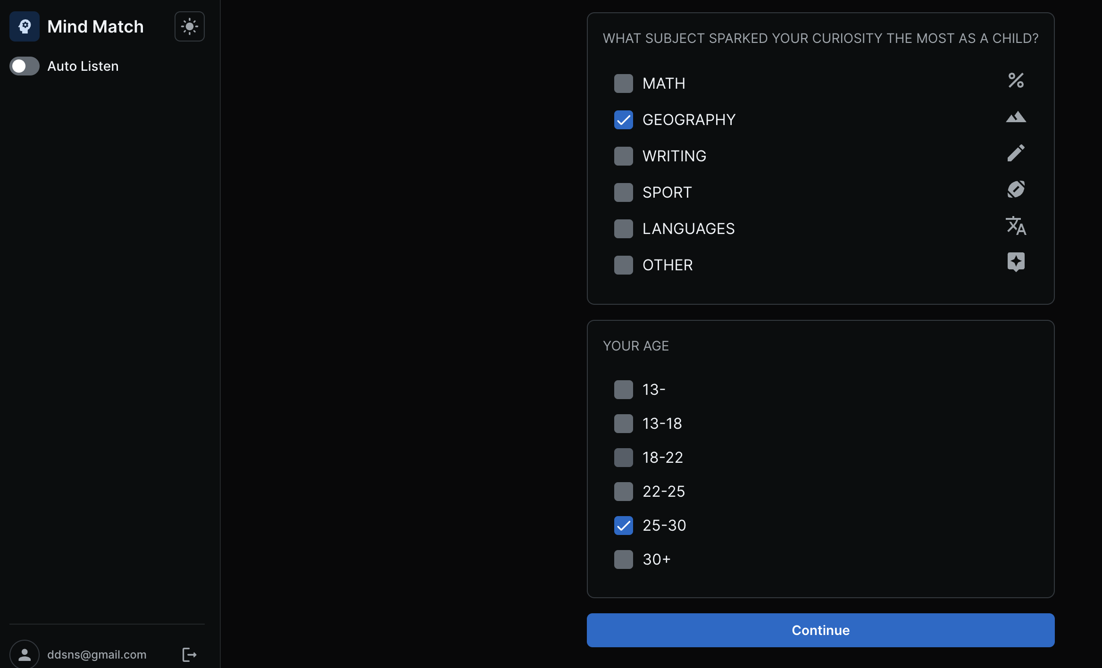
Task: Select the Languages option label
Action: click(688, 229)
